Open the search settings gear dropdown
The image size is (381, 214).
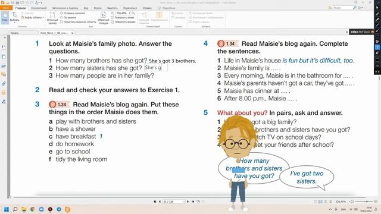tap(360, 8)
